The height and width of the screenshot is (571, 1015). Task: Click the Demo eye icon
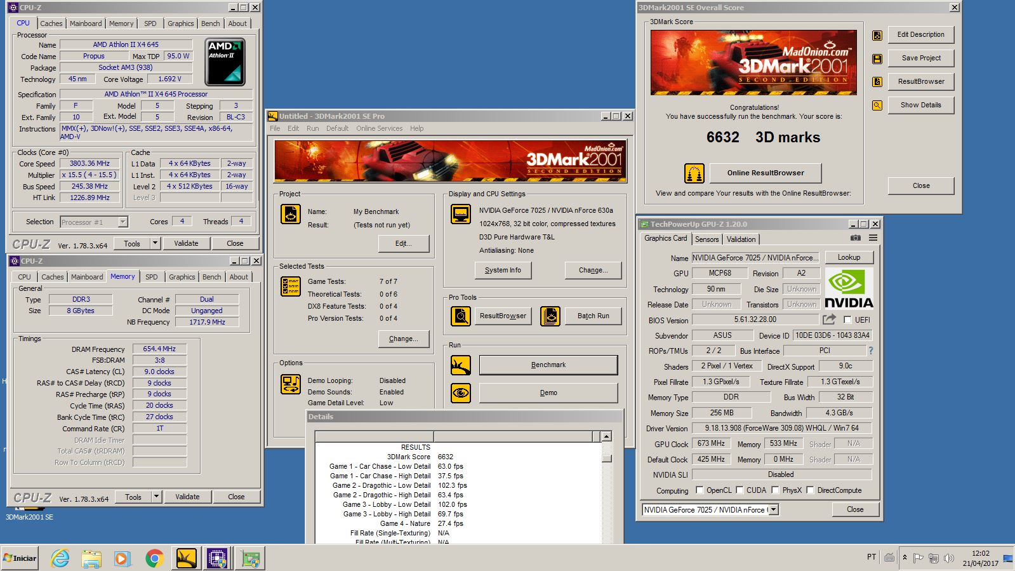[x=461, y=393]
